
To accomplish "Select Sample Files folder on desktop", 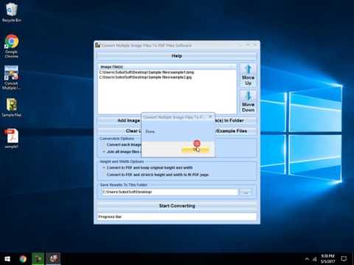I will [x=11, y=107].
